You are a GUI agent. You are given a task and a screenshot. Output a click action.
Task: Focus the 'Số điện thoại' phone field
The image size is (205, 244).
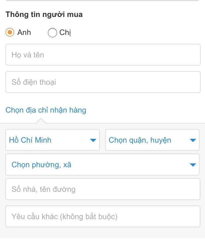102,82
